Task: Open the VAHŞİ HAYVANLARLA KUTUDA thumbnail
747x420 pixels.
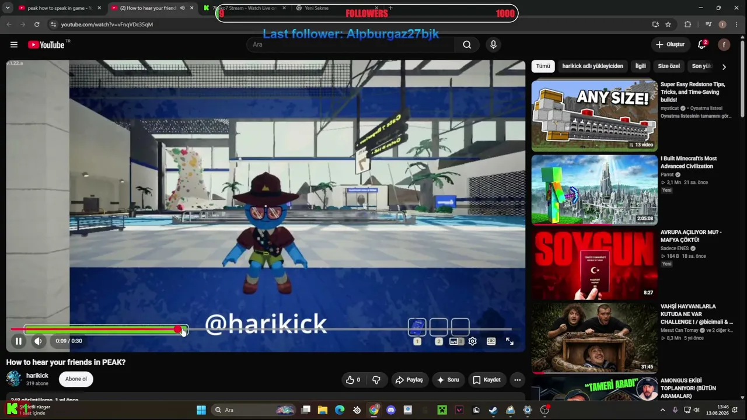Action: pyautogui.click(x=594, y=338)
